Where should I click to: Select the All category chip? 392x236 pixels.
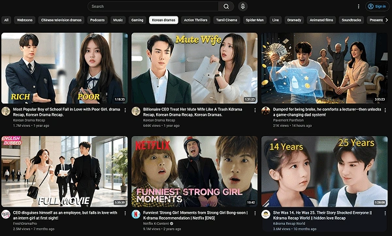click(7, 20)
